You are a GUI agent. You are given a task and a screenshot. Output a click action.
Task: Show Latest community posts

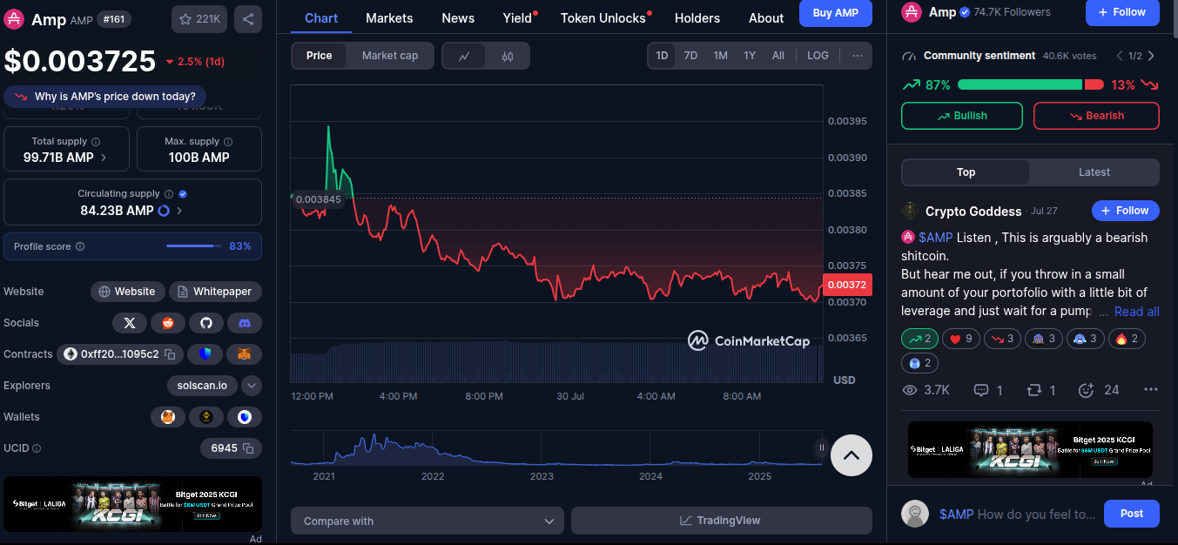click(x=1094, y=172)
